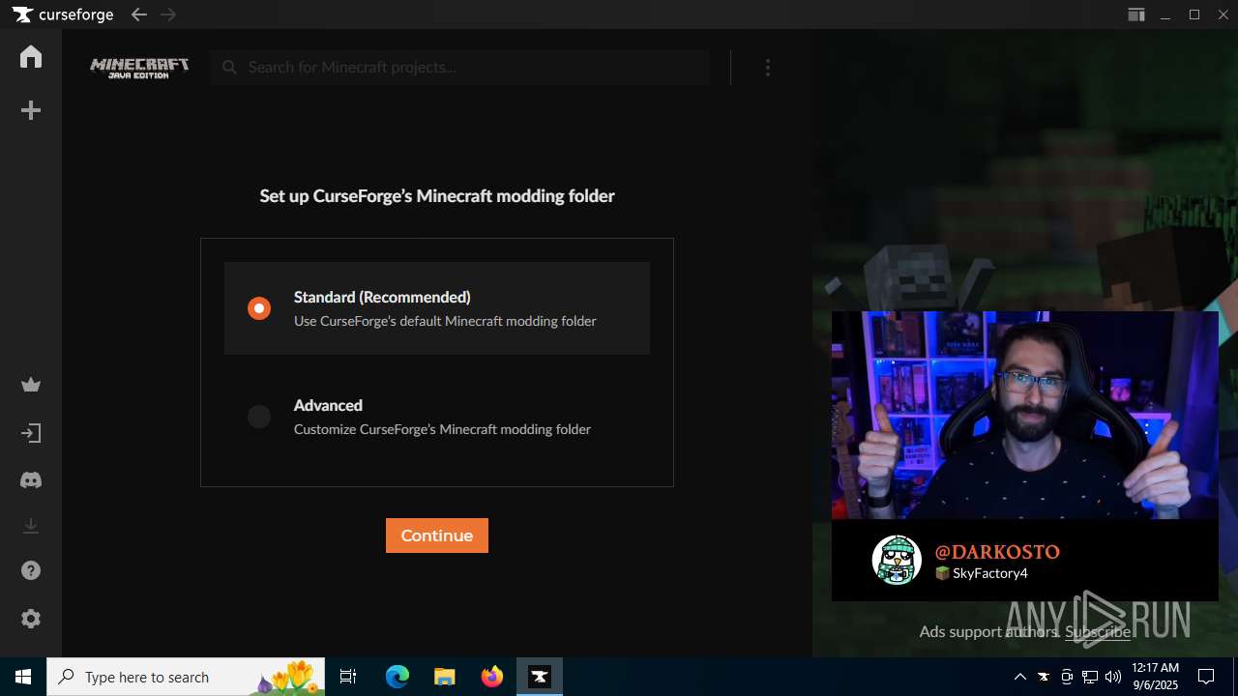
Task: Open the Windows Start menu
Action: click(x=23, y=677)
